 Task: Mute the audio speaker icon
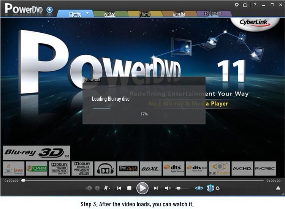(x=168, y=188)
